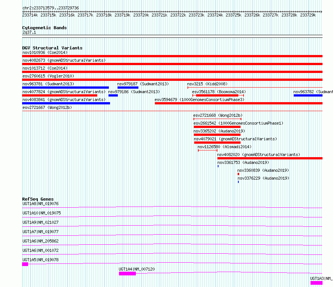Select the nsv963781 (Sudmant2013) blue bar

coord(65,88)
